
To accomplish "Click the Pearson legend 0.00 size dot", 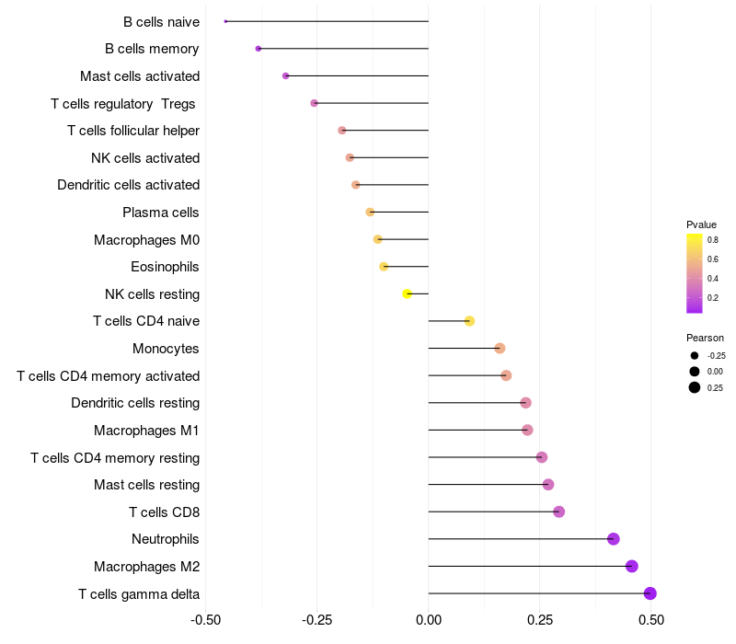I will click(x=695, y=371).
